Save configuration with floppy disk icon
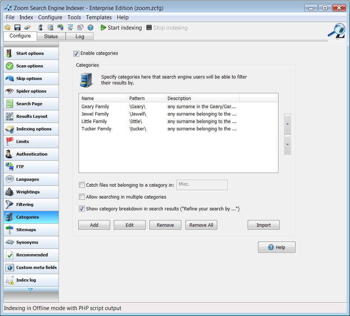Screen dimensions: 350x316 17,27
